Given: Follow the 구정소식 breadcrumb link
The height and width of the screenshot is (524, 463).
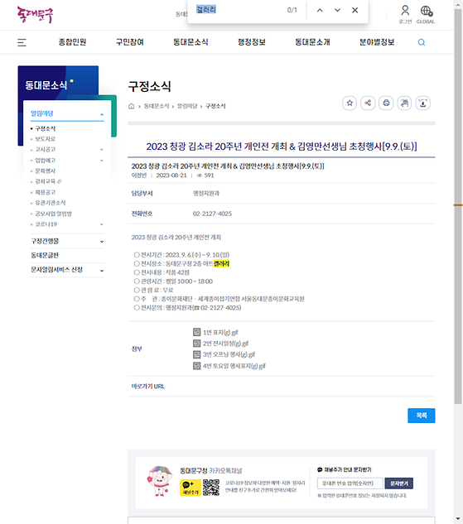Looking at the screenshot, I should (215, 106).
